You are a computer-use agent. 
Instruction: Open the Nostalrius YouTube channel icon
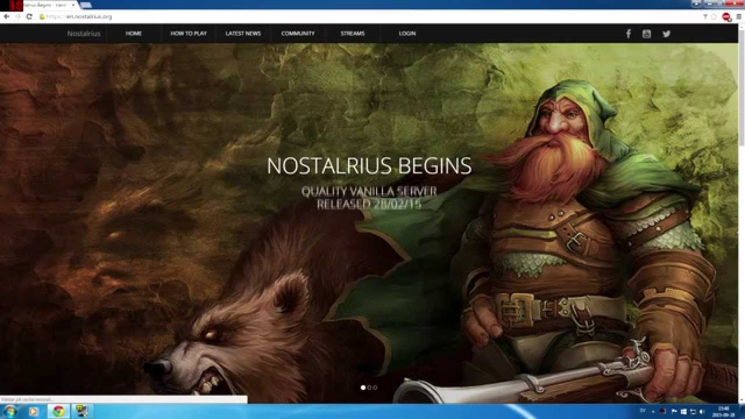click(647, 34)
